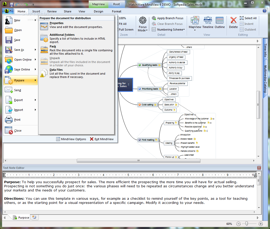
Task: Click the Import icon
Action: point(9,110)
